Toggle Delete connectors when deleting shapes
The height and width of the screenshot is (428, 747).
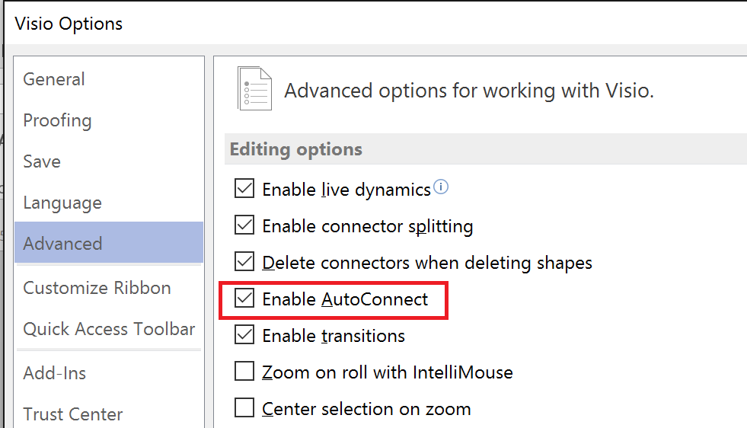(x=244, y=262)
